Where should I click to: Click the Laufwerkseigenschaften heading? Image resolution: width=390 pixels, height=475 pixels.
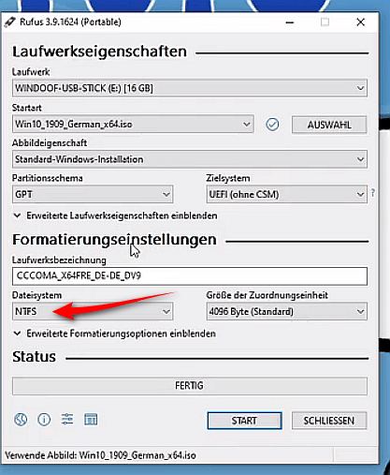(99, 52)
